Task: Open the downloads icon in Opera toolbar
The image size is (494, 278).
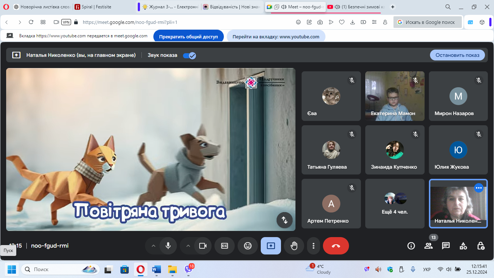Action: pyautogui.click(x=353, y=22)
